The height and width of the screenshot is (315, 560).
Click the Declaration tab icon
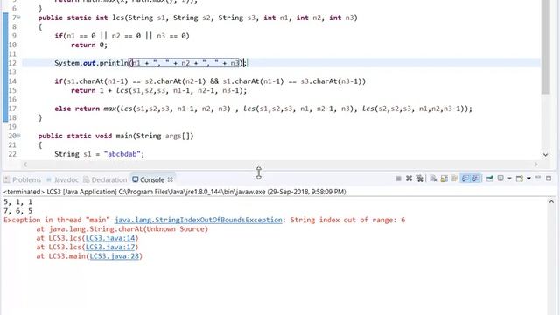point(86,179)
